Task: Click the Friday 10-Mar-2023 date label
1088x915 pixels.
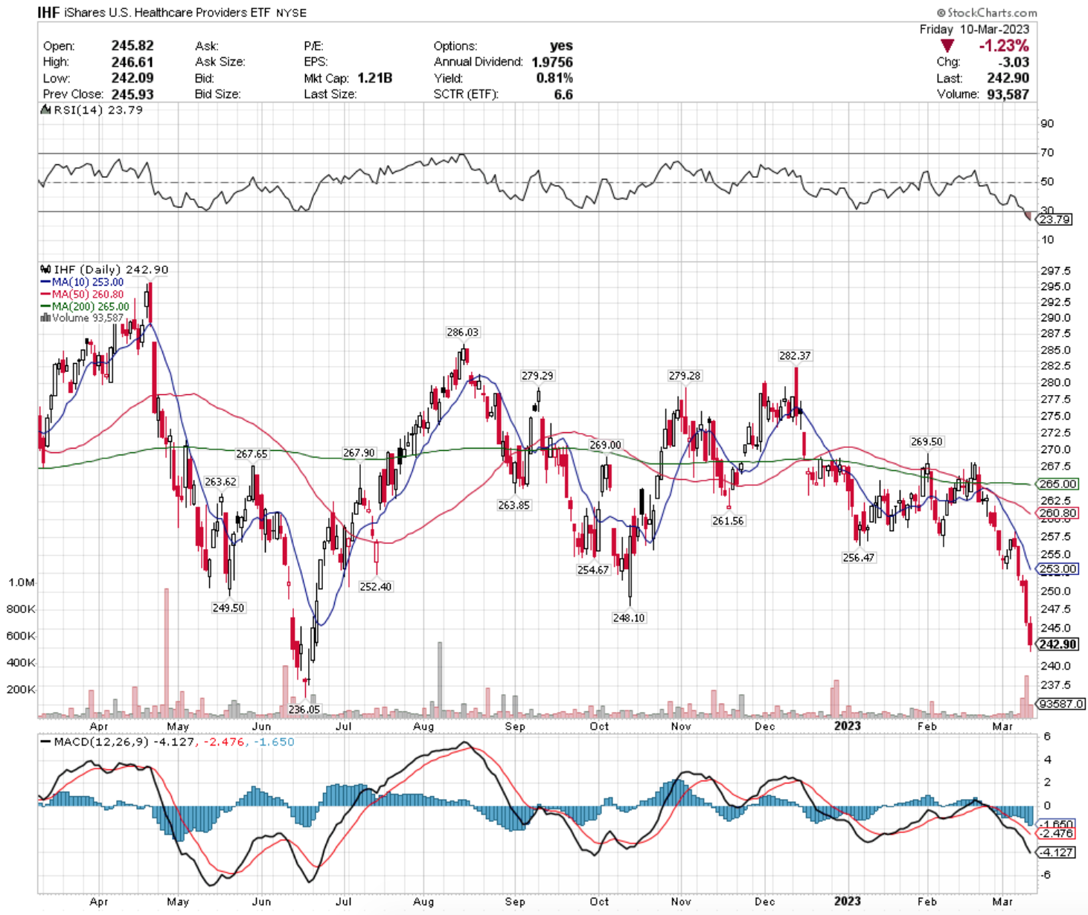Action: point(974,29)
